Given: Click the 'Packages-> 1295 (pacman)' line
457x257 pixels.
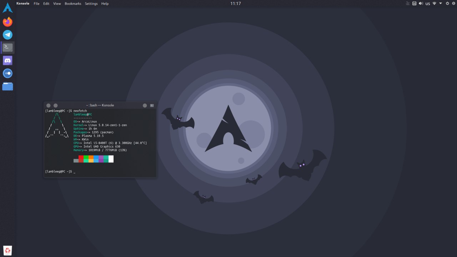Looking at the screenshot, I should pyautogui.click(x=94, y=132).
